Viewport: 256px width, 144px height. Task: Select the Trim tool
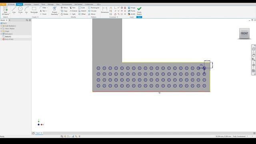(72, 8)
